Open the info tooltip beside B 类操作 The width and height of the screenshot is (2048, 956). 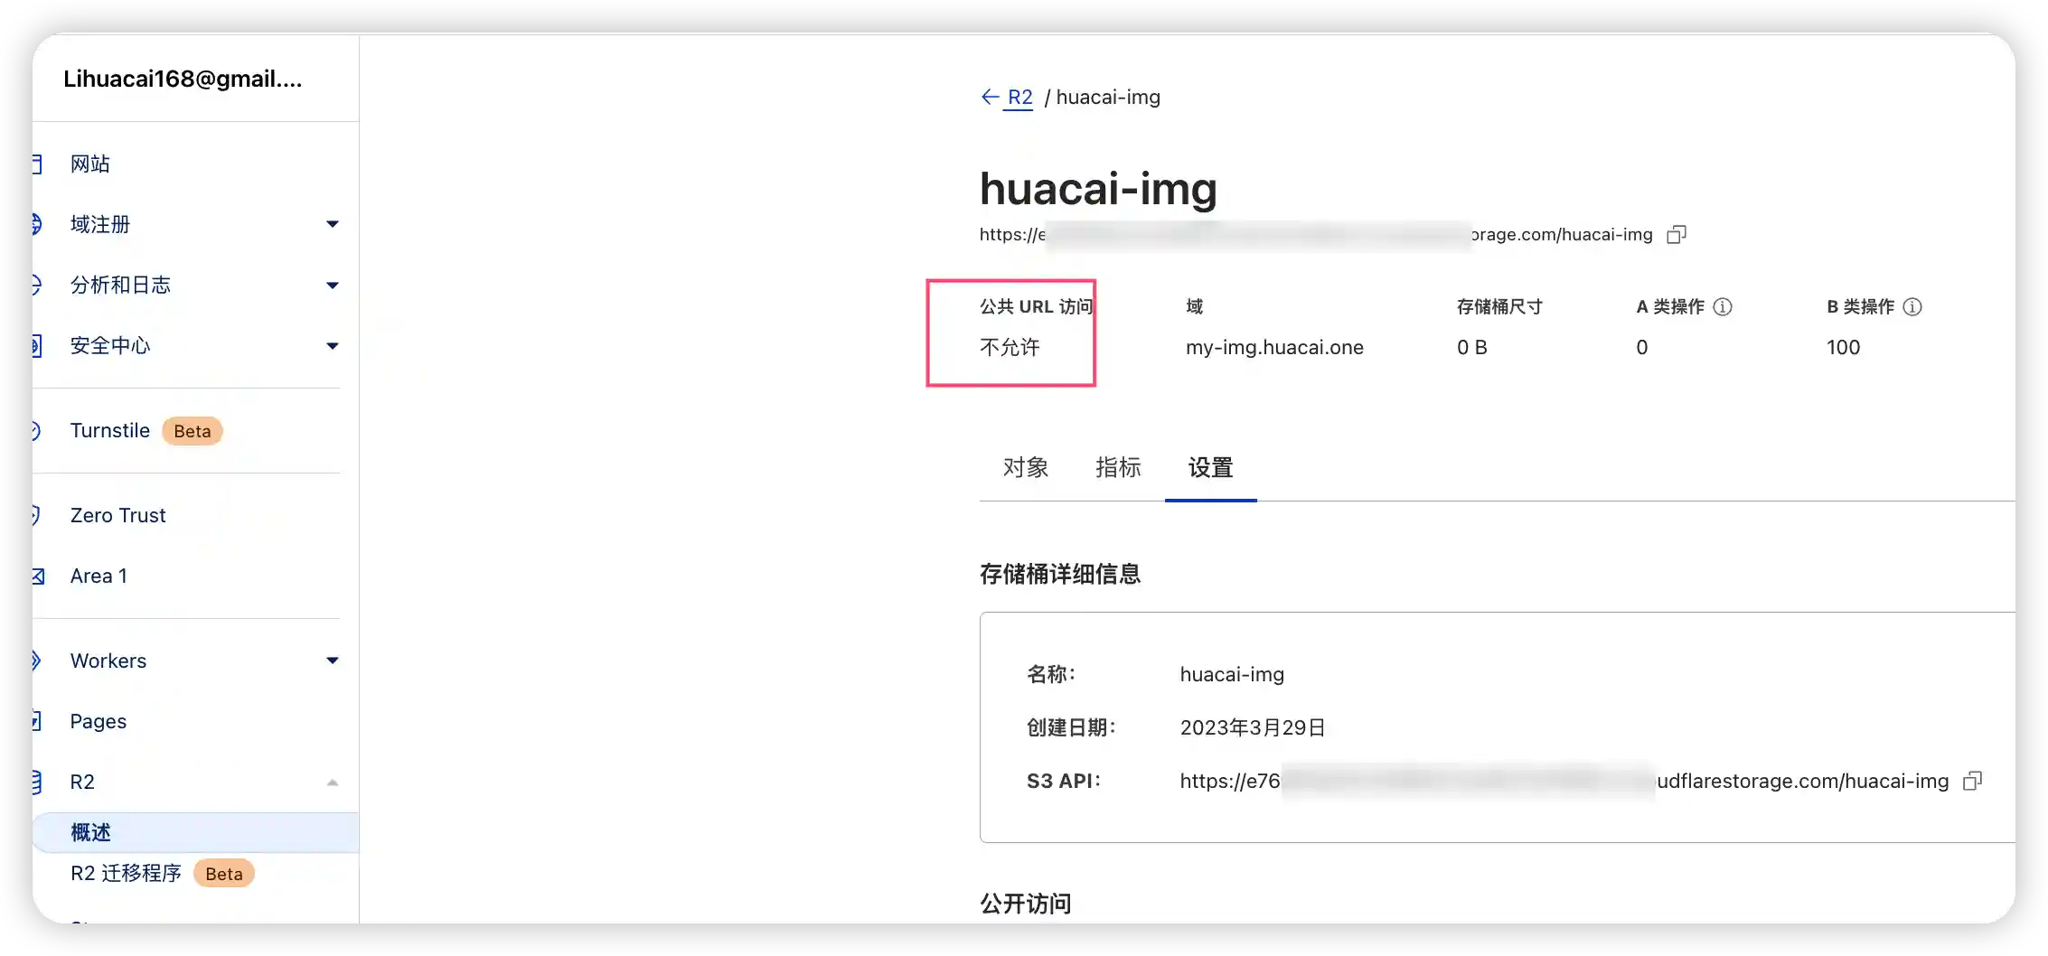pyautogui.click(x=1912, y=306)
